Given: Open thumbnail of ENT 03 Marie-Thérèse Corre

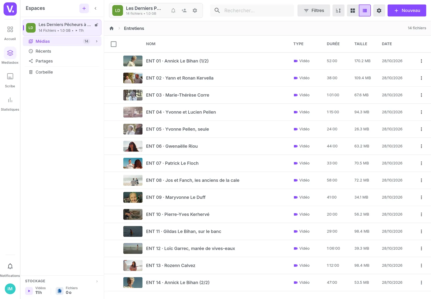Looking at the screenshot, I should [133, 95].
